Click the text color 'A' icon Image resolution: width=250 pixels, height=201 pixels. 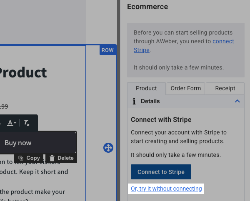(x=10, y=123)
